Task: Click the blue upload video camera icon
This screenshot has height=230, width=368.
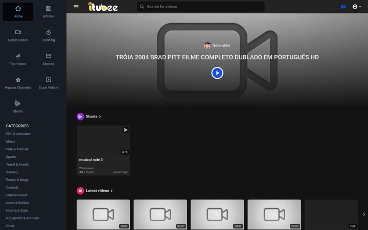Action: tap(343, 7)
